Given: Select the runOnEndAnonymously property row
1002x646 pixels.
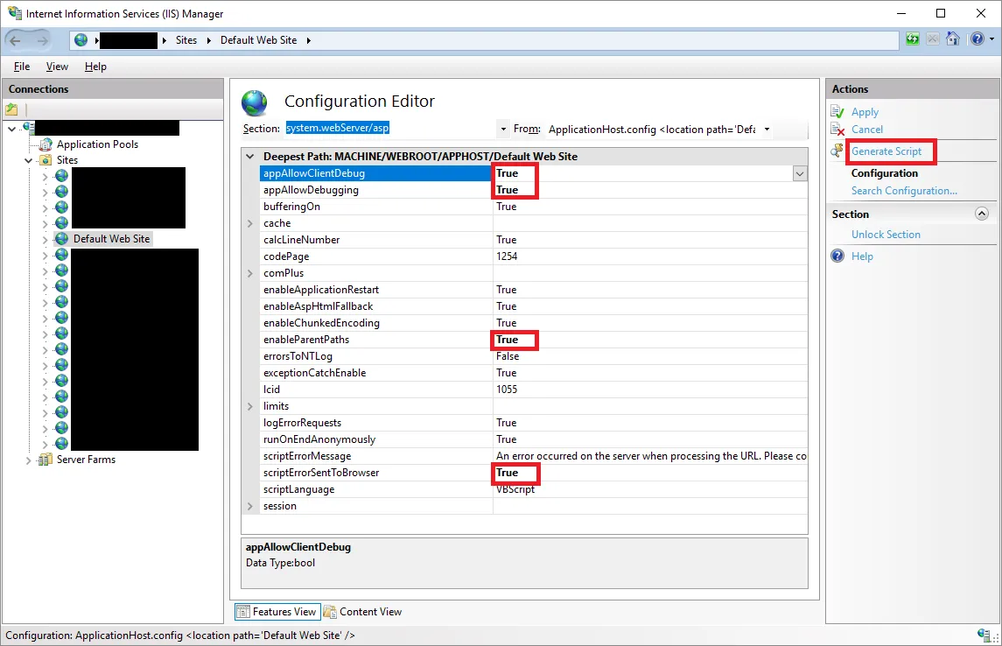Looking at the screenshot, I should [x=534, y=439].
